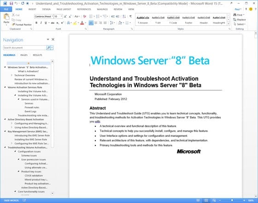Image resolution: width=258 pixels, height=203 pixels.
Task: Open the font name dropdown
Action: 52,17
